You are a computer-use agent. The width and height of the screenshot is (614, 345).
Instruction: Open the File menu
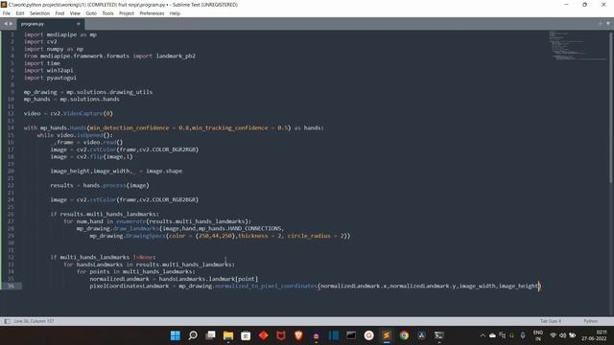click(x=7, y=13)
